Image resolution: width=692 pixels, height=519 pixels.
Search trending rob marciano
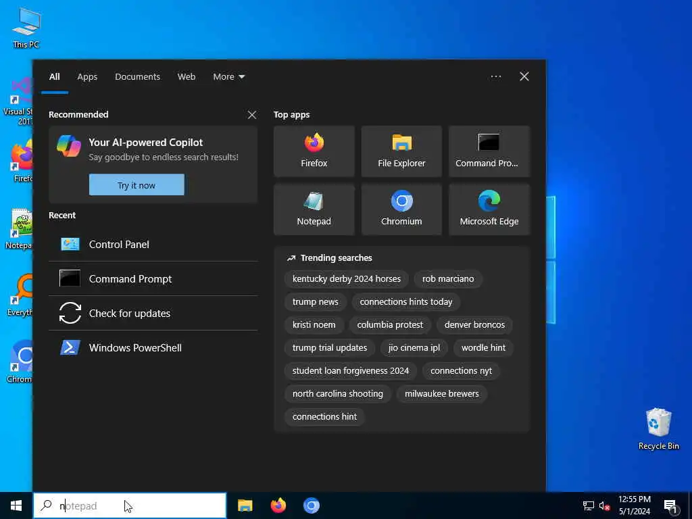448,279
